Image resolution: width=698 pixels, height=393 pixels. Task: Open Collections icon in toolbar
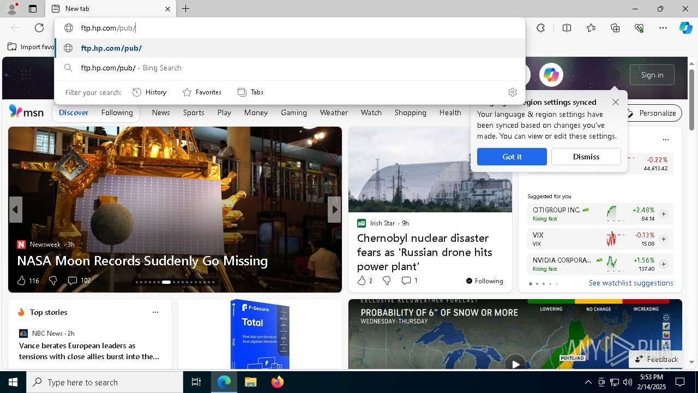tap(615, 28)
